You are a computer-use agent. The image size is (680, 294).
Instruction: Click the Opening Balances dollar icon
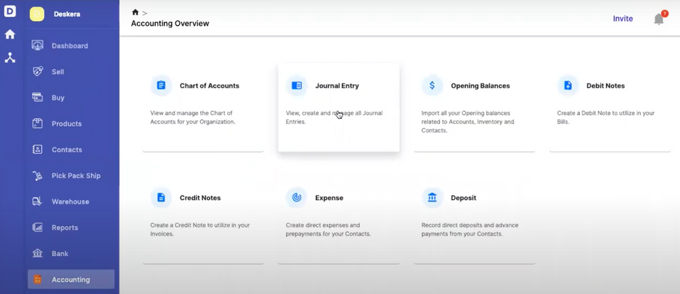pos(432,86)
